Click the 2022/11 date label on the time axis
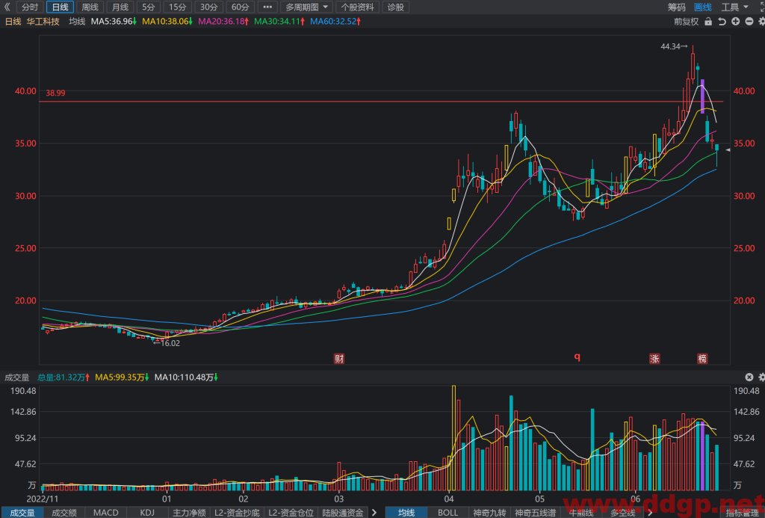The height and width of the screenshot is (518, 765). [x=42, y=499]
